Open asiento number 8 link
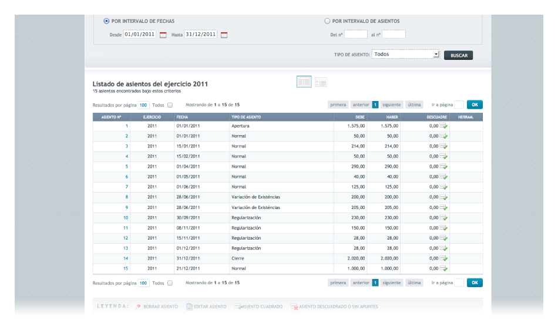This screenshot has height=330, width=558. (126, 197)
